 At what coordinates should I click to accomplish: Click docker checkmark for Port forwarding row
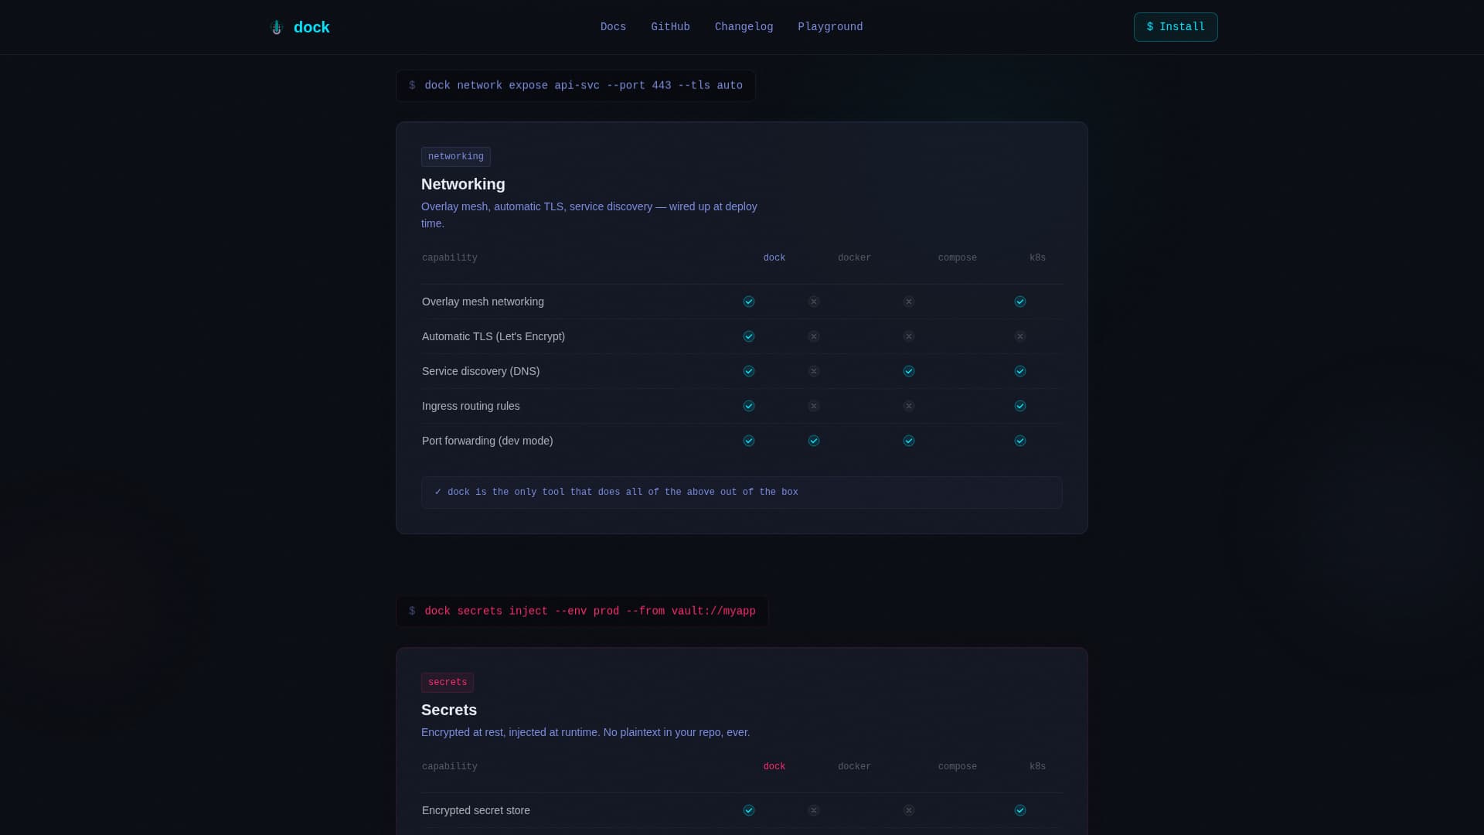(814, 441)
